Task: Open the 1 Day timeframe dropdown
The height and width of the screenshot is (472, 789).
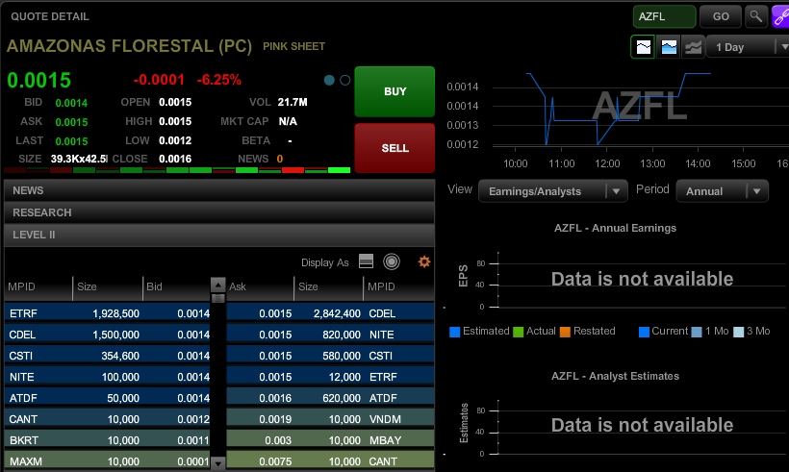Action: (747, 47)
